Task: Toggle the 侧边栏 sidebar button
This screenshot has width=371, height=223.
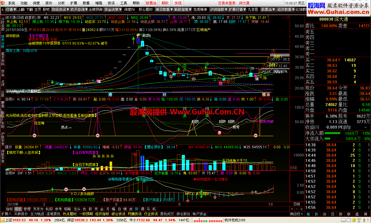Action: click(297, 214)
